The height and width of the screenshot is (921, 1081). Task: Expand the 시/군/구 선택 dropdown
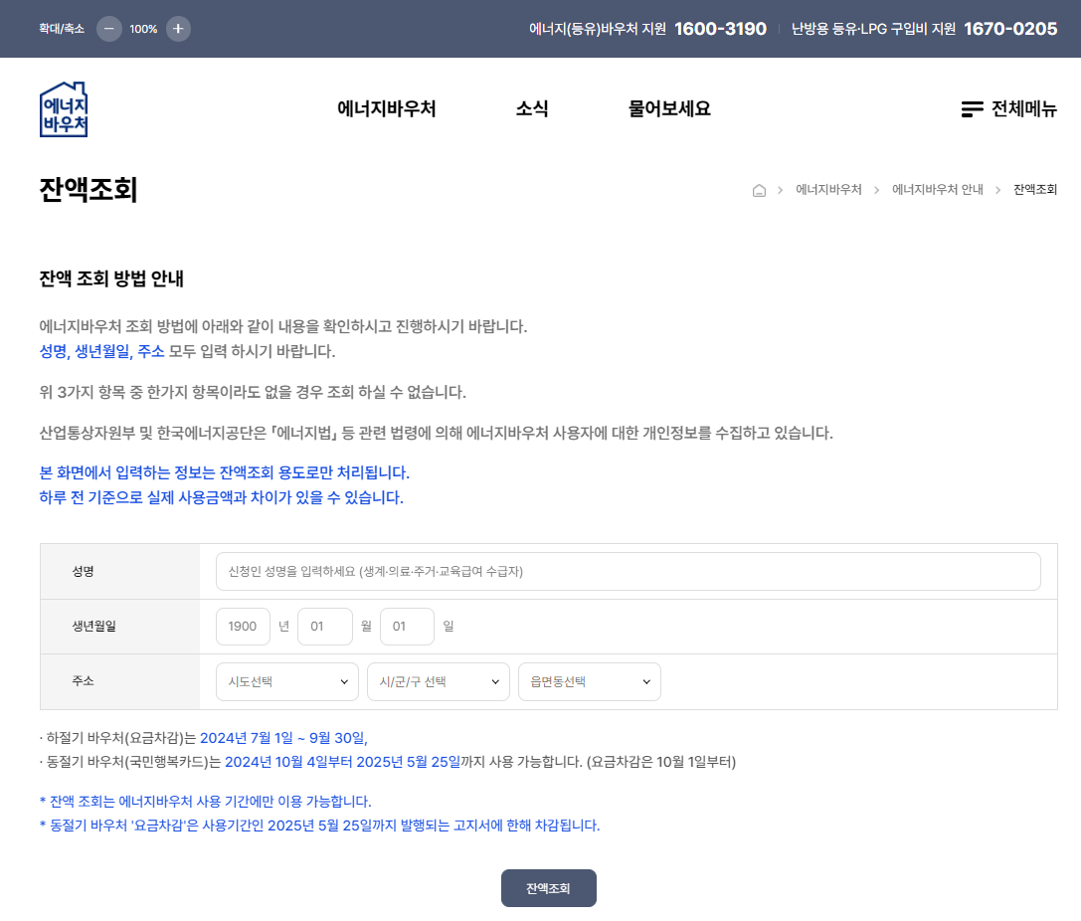click(438, 681)
